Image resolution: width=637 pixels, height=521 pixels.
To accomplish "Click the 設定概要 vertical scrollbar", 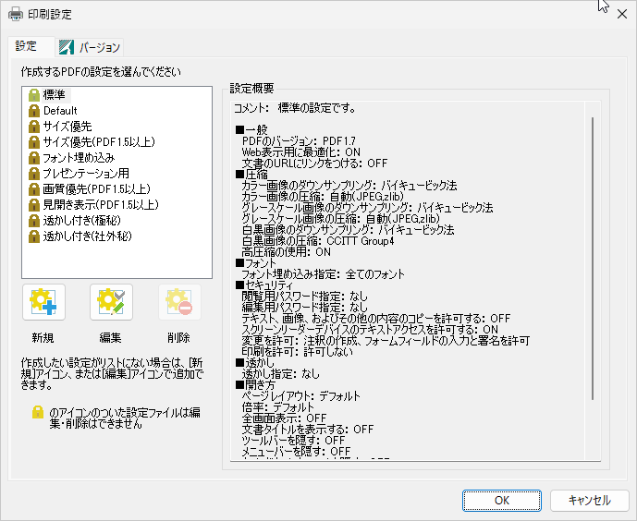I will (593, 258).
